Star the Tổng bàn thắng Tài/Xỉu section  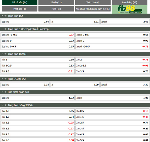click(x=5, y=105)
